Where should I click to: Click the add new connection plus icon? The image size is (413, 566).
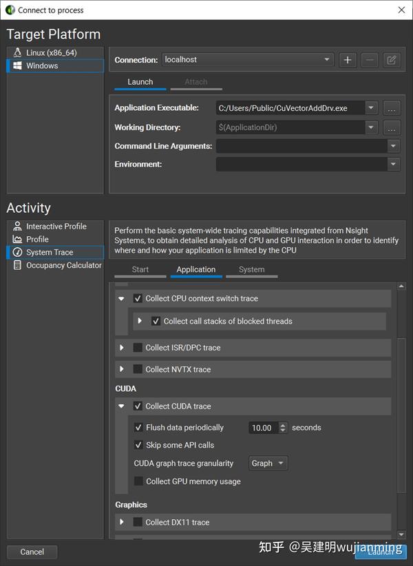348,60
